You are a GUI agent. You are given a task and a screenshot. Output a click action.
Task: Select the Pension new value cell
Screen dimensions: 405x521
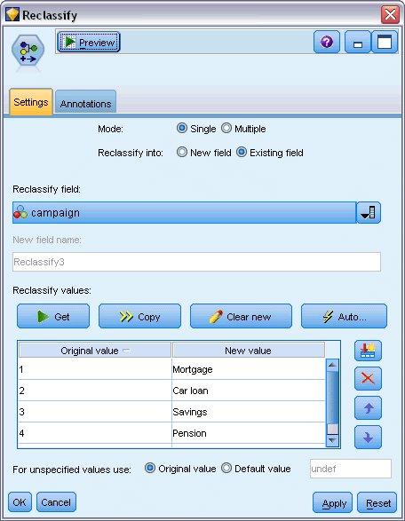249,433
